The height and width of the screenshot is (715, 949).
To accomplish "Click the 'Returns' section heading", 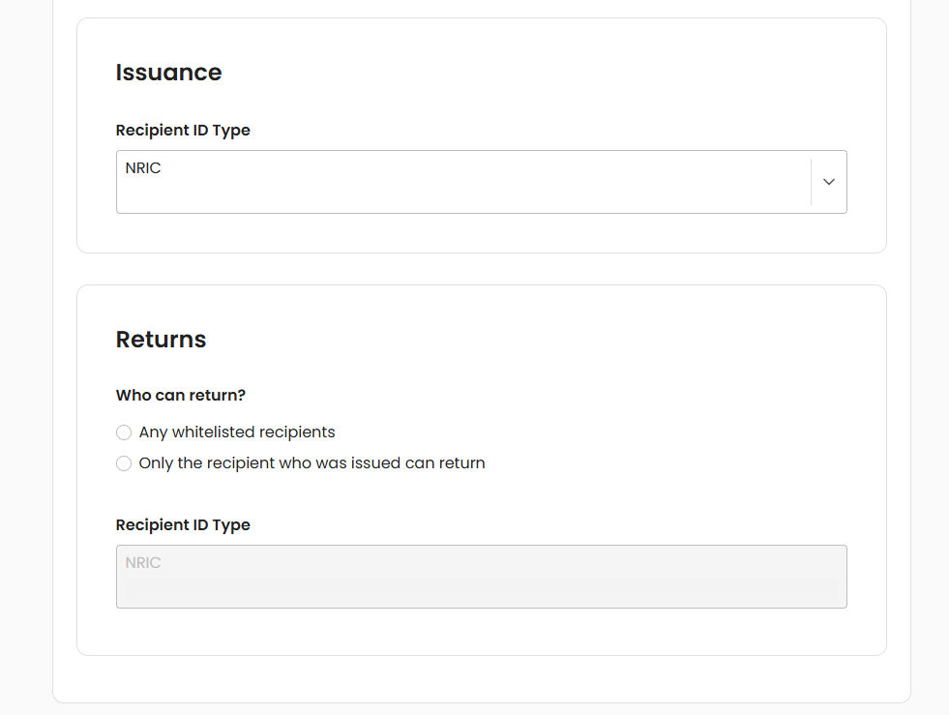I will 161,340.
